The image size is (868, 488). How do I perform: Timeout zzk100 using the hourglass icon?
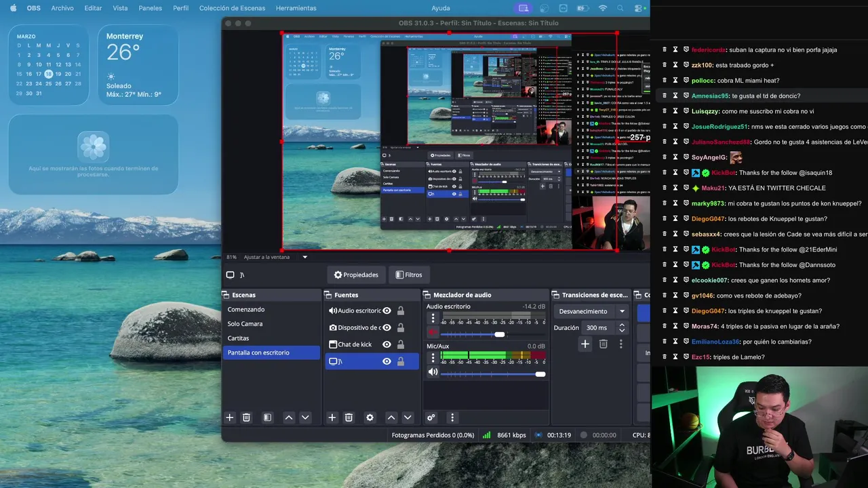click(x=675, y=65)
